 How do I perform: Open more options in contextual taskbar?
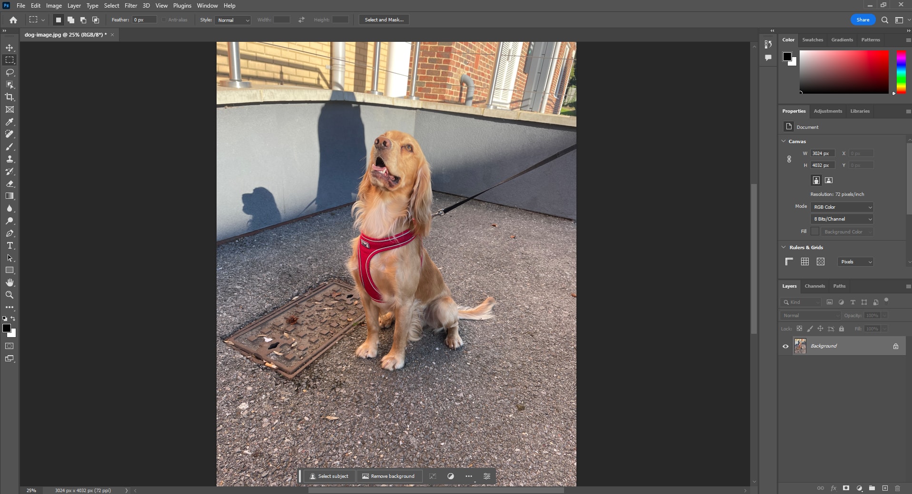(469, 476)
